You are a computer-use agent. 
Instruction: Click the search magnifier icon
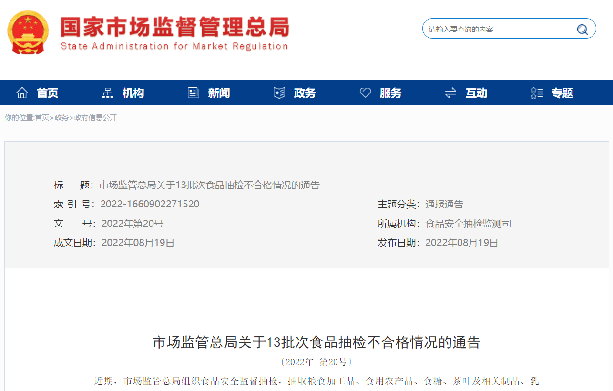[x=582, y=30]
